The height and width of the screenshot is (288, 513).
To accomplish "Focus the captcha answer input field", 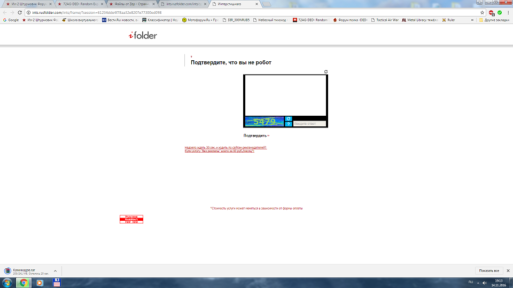I will (x=309, y=123).
